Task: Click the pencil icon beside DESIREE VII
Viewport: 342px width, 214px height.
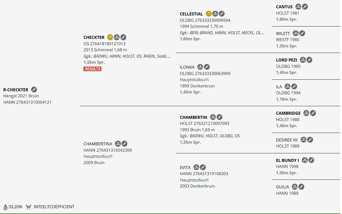Action: [x=310, y=140]
